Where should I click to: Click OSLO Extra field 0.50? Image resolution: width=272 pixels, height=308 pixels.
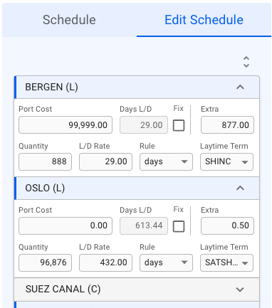click(227, 225)
